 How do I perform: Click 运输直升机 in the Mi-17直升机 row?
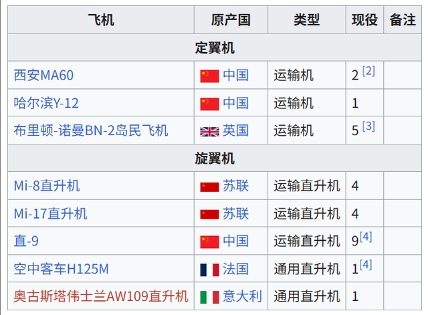point(307,213)
